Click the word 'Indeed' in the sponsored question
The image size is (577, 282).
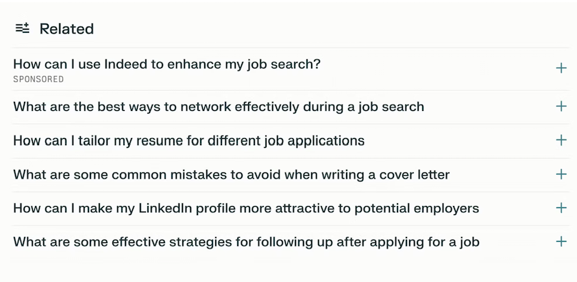pyautogui.click(x=125, y=64)
